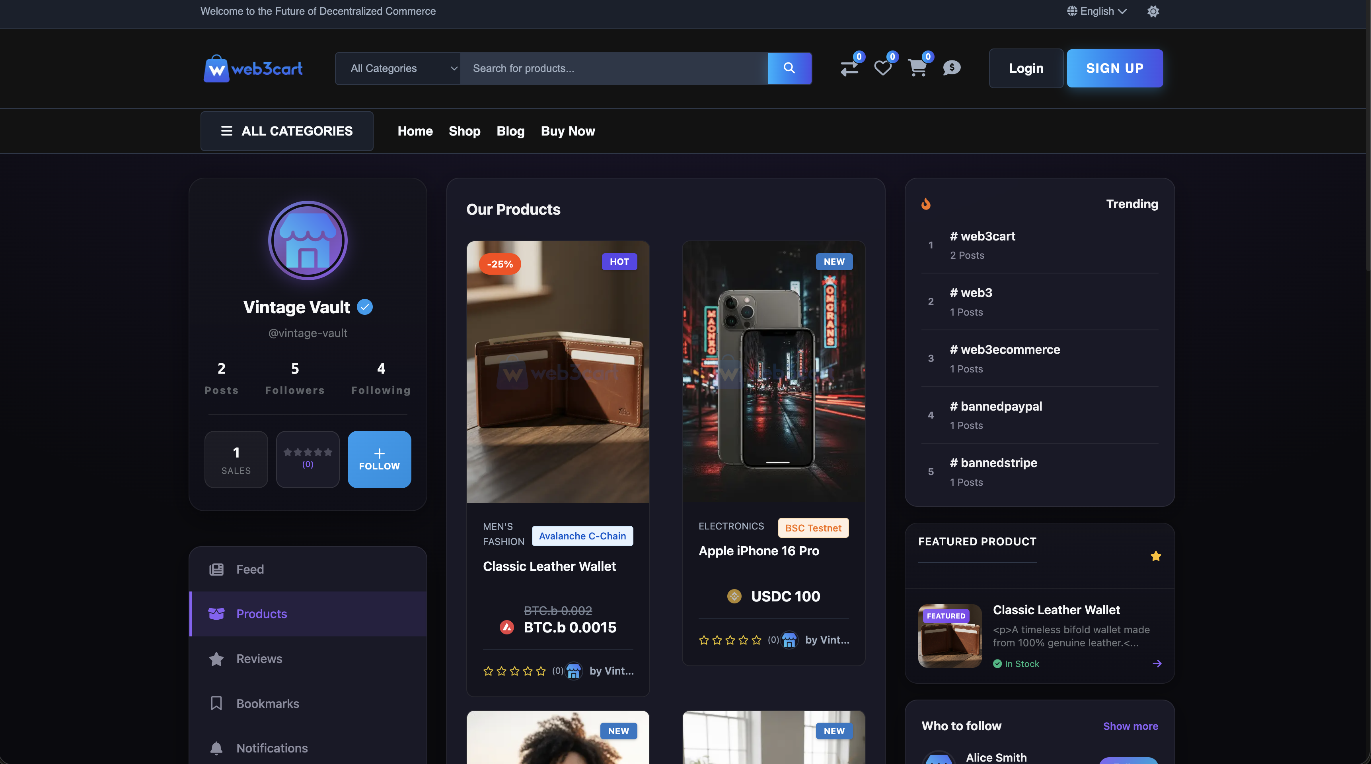Expand the ALL CATEGORIES hamburger menu
This screenshot has width=1371, height=764.
tap(286, 131)
